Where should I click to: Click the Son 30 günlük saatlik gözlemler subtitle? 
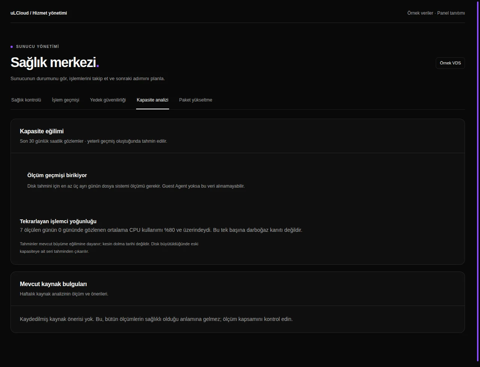(93, 141)
